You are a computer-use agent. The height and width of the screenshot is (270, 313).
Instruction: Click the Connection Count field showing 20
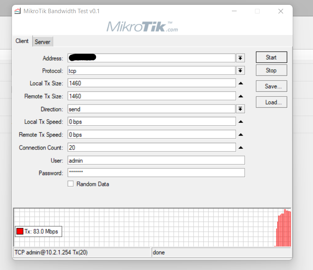pos(152,148)
